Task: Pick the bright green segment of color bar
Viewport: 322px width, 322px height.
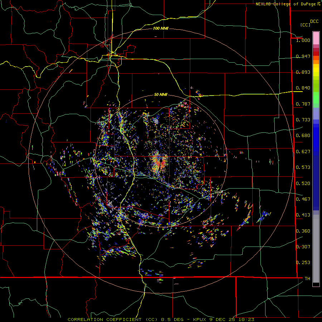Action: tap(316, 98)
